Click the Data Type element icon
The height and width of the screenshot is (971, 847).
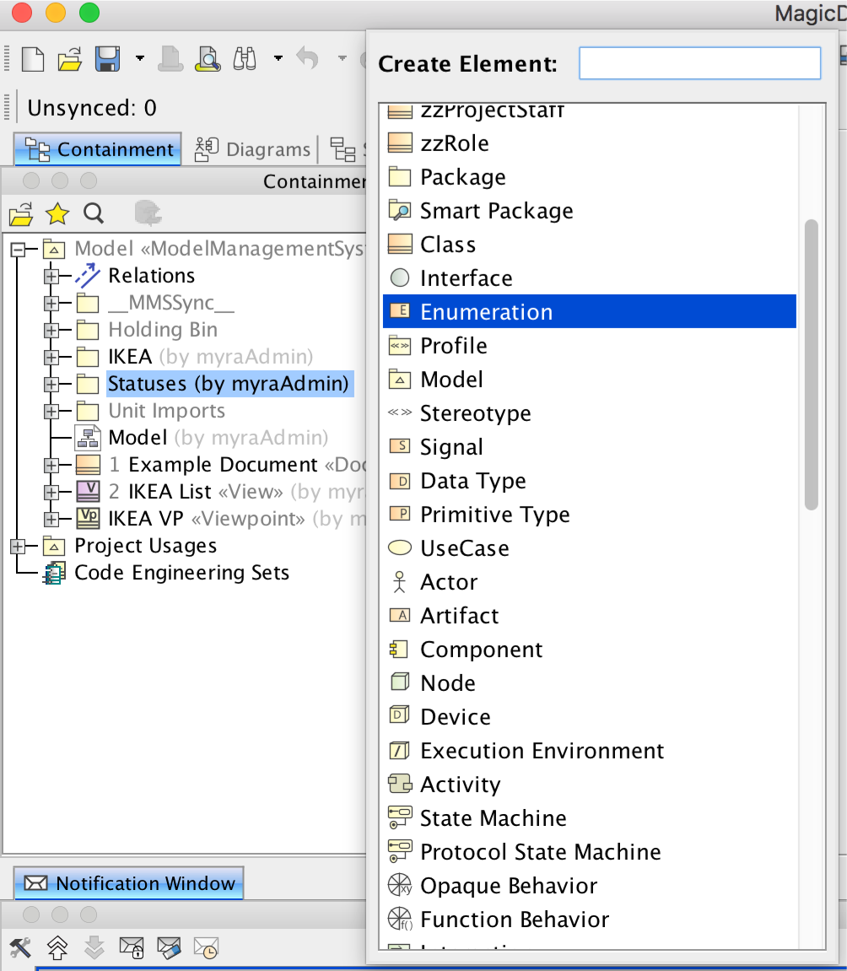pos(399,481)
